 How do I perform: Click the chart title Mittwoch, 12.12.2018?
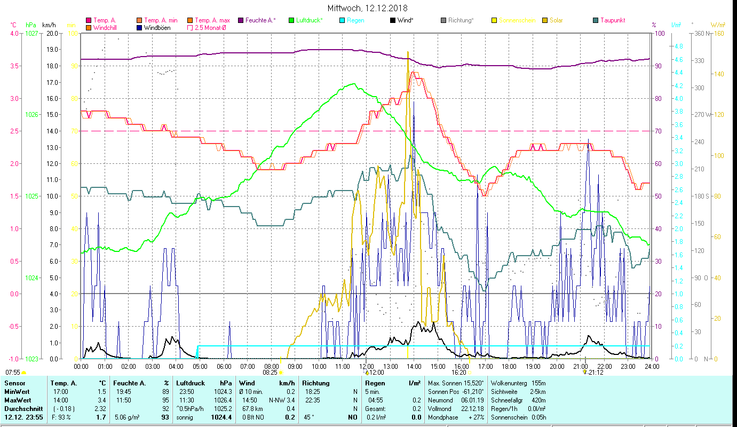(368, 9)
